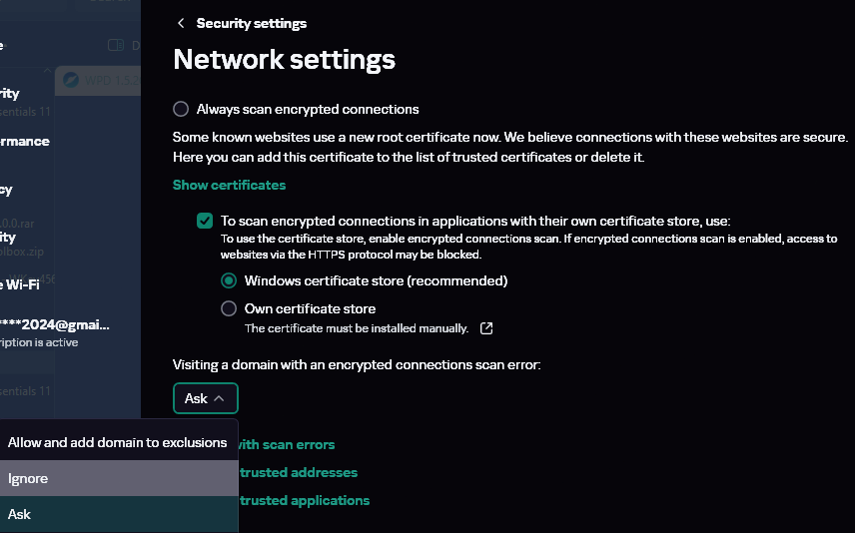The height and width of the screenshot is (533, 855).
Task: Click the Show certificates link
Action: [x=229, y=185]
